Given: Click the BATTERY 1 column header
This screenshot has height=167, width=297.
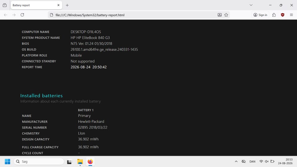Looking at the screenshot, I should coord(86,110).
